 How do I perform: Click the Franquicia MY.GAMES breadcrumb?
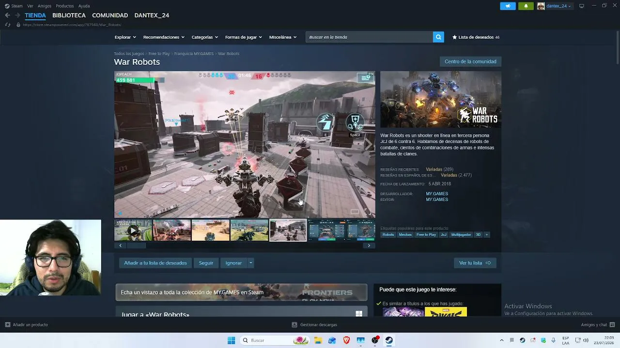coord(194,54)
